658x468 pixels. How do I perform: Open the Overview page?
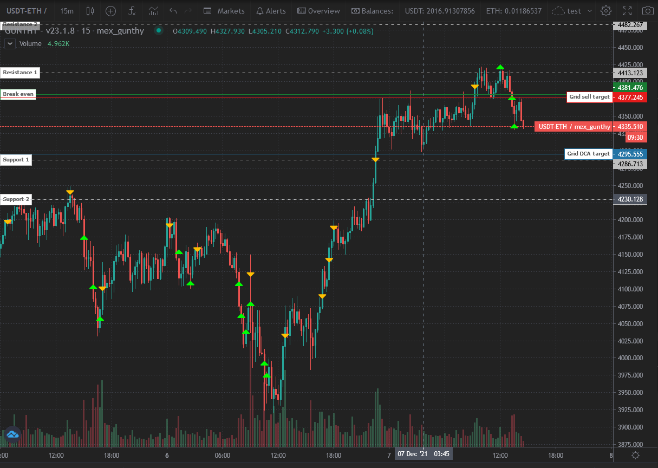pyautogui.click(x=318, y=11)
